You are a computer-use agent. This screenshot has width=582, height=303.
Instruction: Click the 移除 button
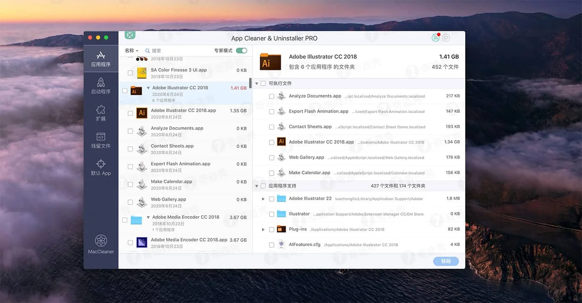[446, 261]
